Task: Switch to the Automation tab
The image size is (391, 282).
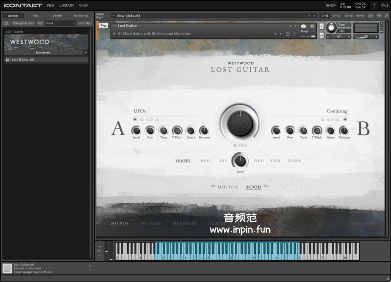Action: coord(81,16)
